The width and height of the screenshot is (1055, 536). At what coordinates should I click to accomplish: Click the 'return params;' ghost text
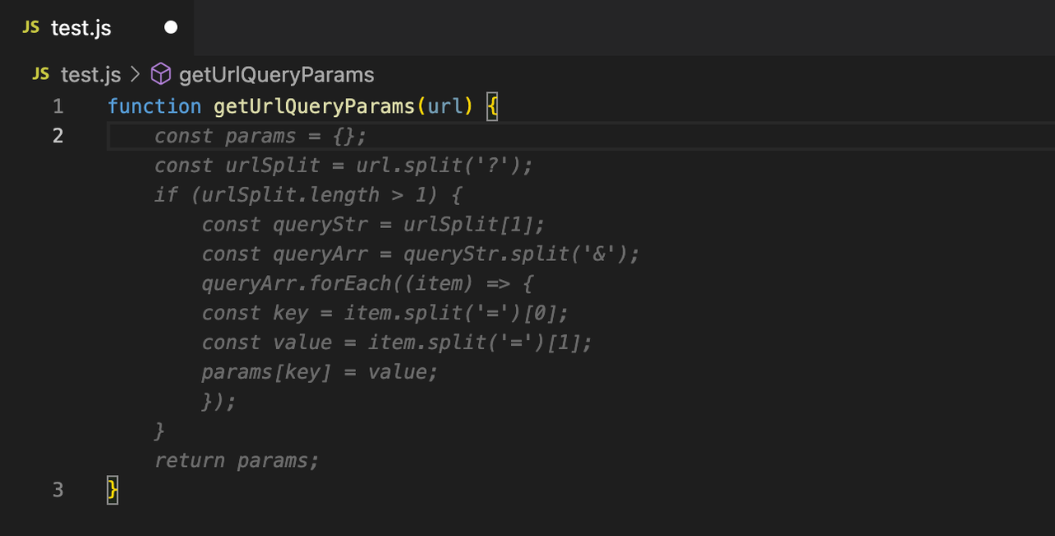(237, 460)
